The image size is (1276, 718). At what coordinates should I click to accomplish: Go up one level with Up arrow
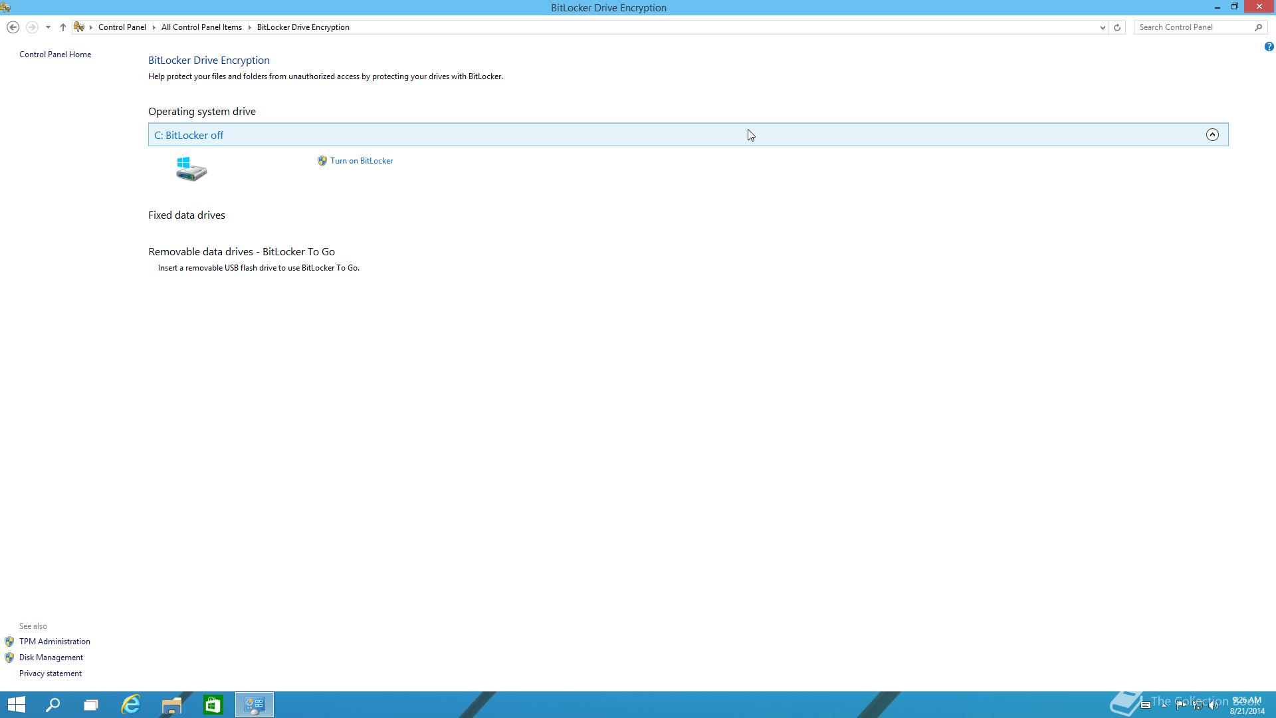62,27
